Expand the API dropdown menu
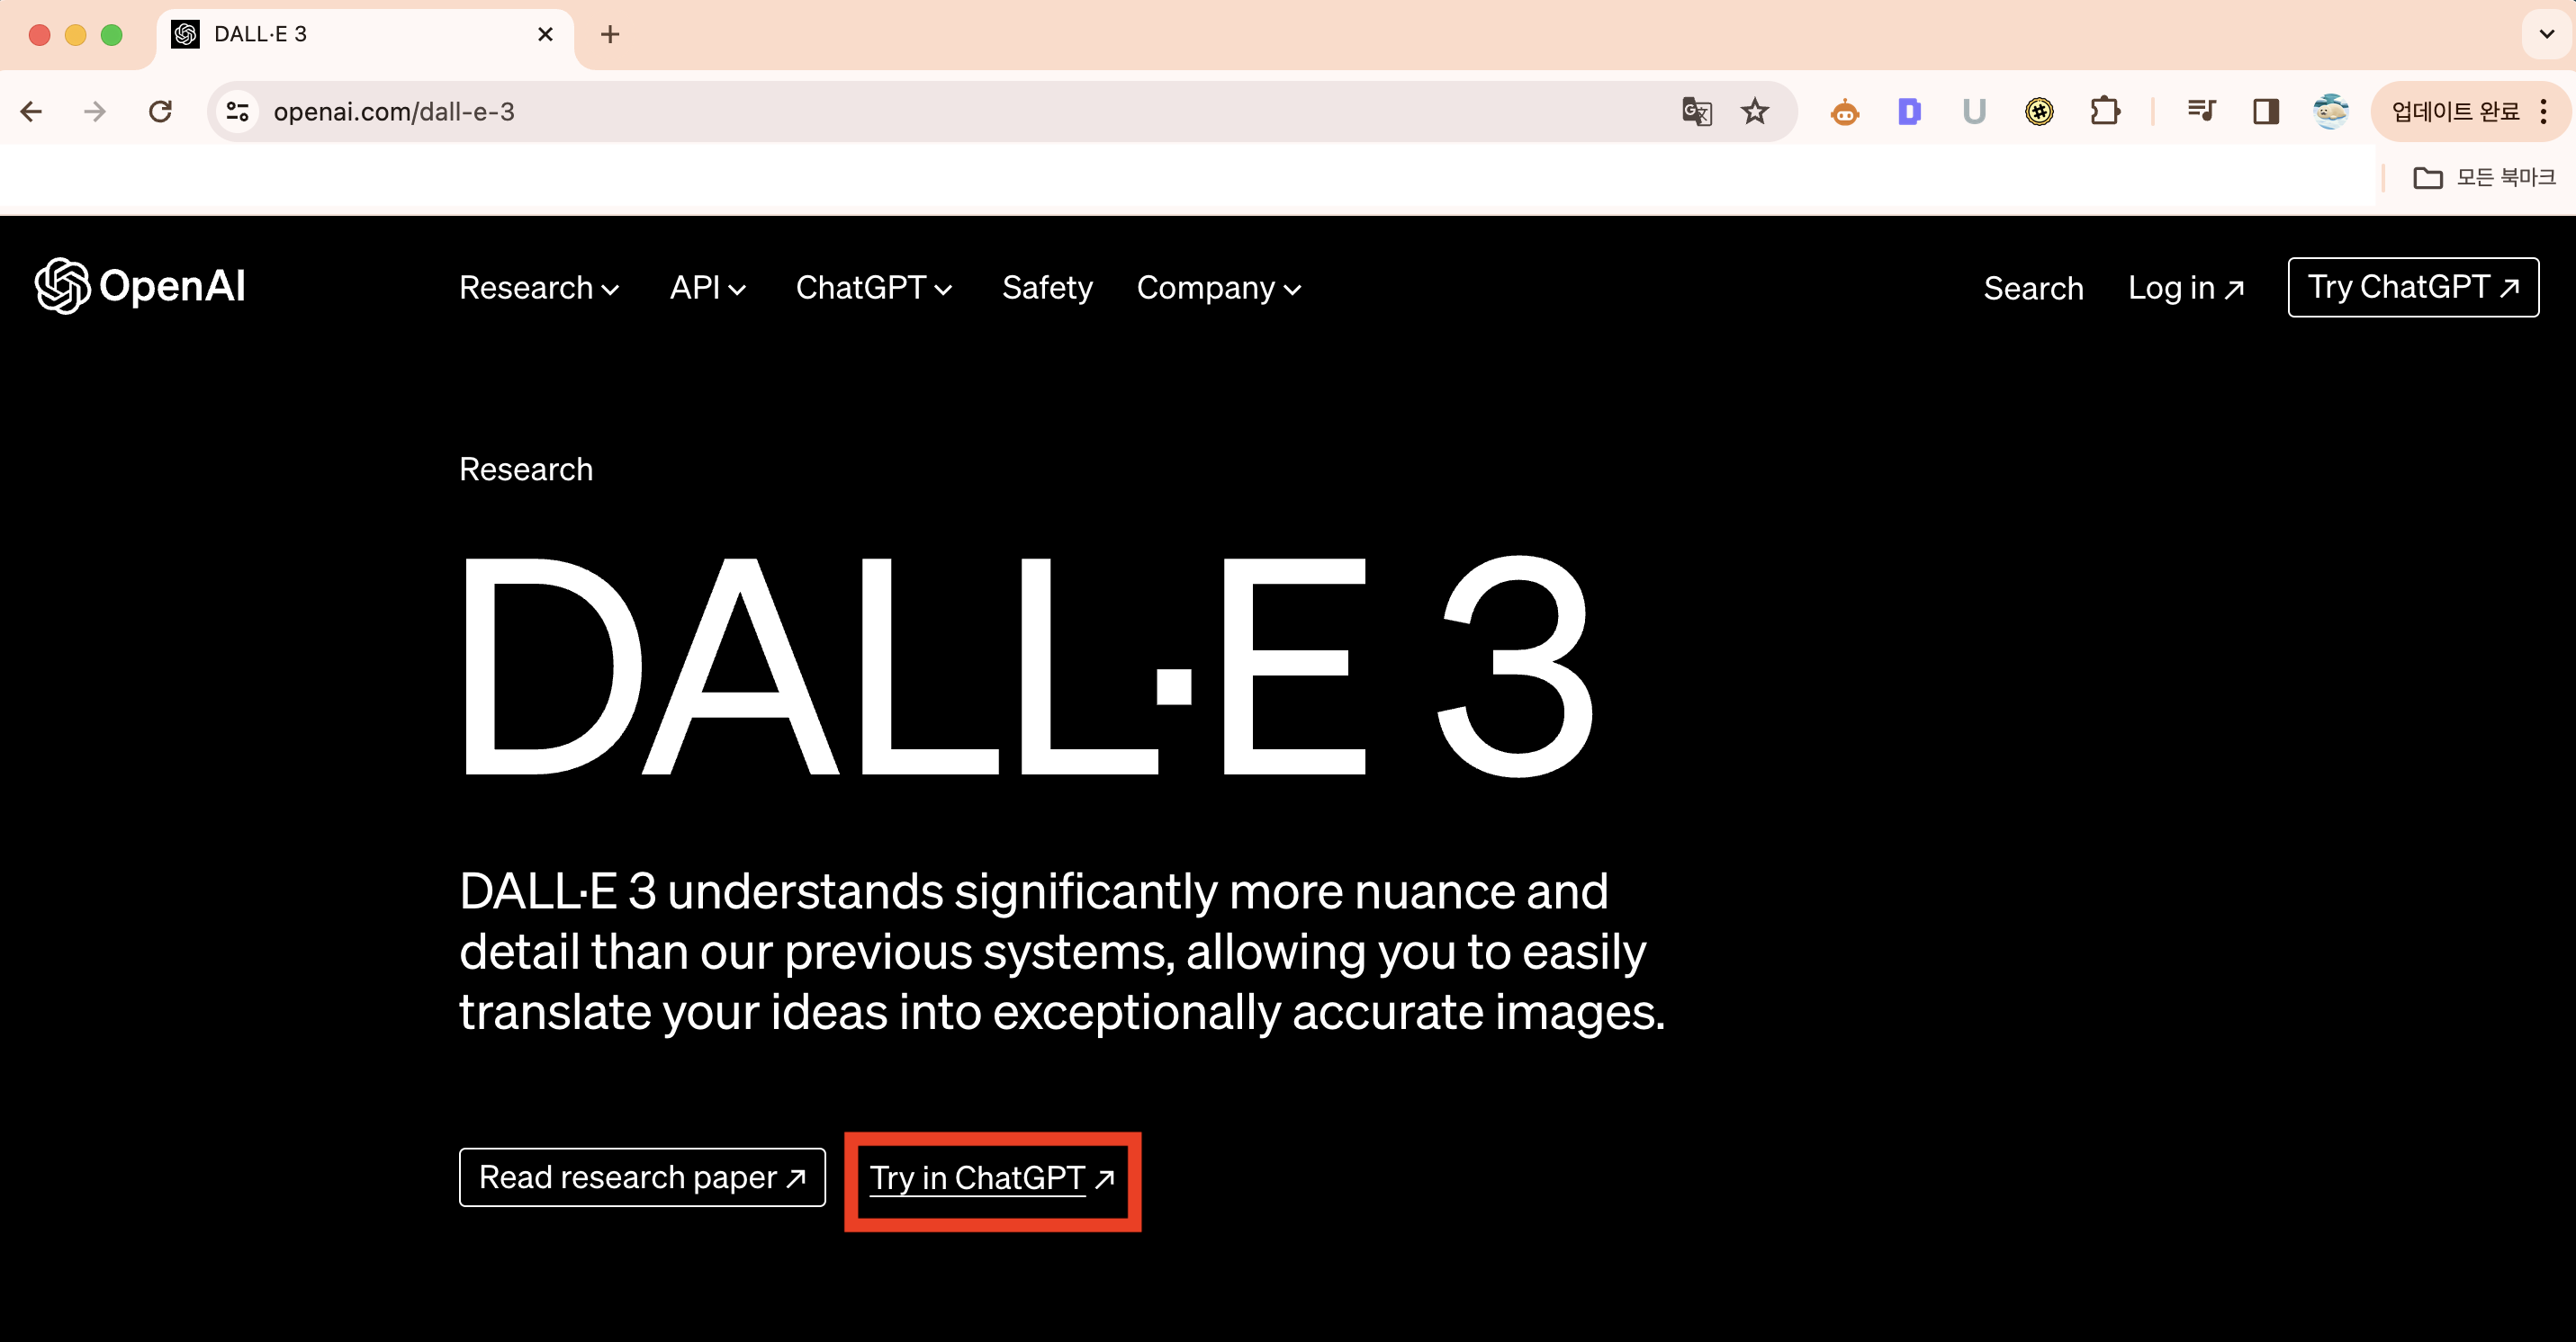The width and height of the screenshot is (2576, 1342). click(x=707, y=288)
